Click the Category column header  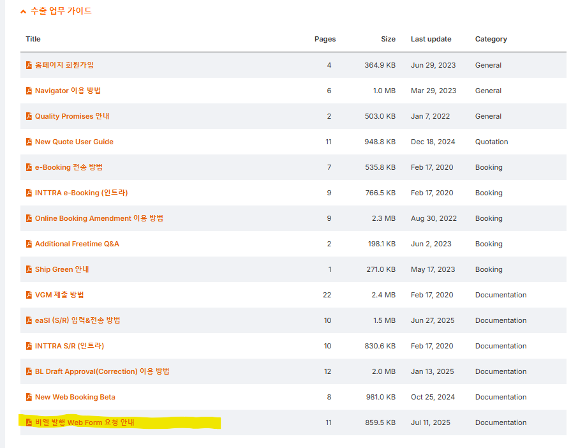[491, 39]
